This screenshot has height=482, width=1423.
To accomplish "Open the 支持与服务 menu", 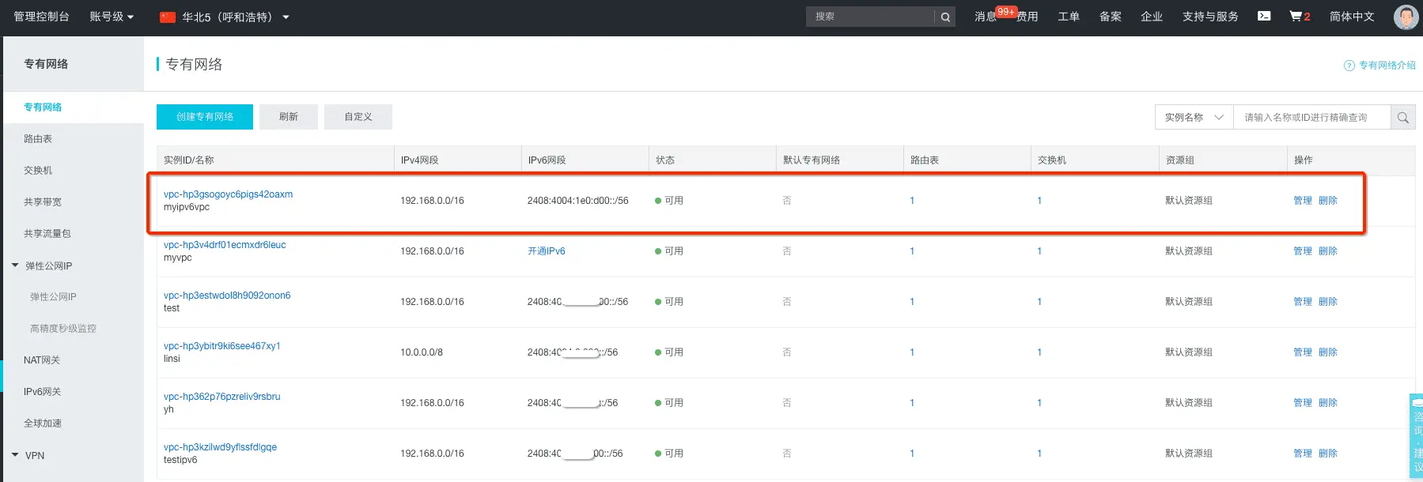I will click(1210, 17).
